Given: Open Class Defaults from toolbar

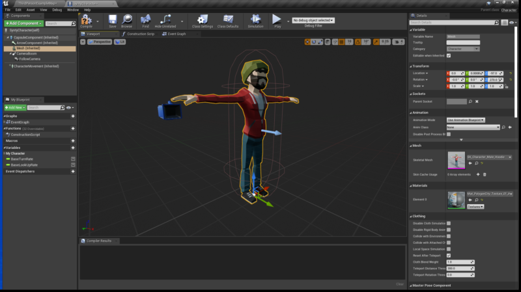Looking at the screenshot, I should [x=228, y=21].
